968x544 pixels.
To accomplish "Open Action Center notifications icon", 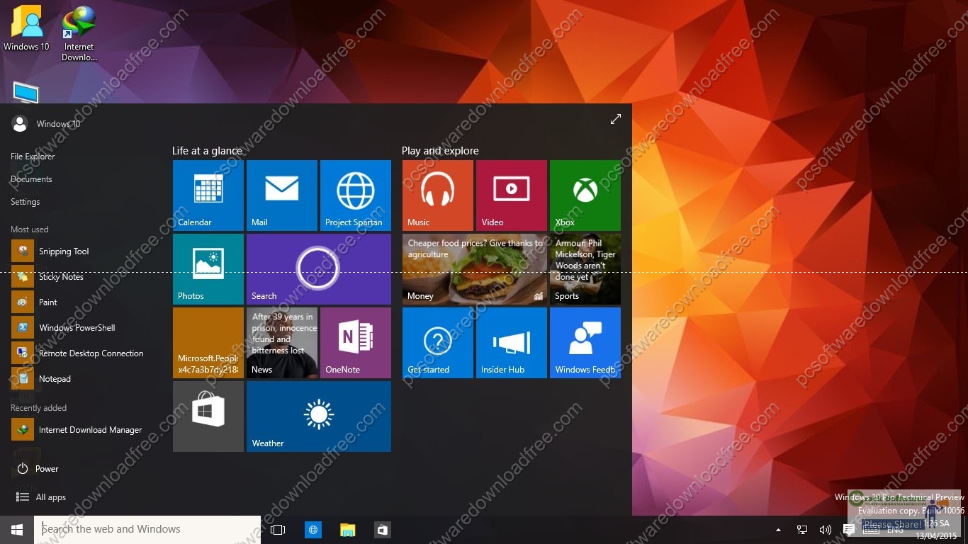I will [849, 530].
